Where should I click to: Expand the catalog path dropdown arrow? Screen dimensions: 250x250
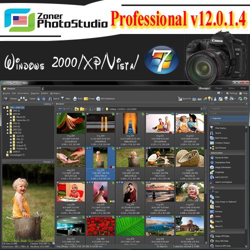pos(201,109)
